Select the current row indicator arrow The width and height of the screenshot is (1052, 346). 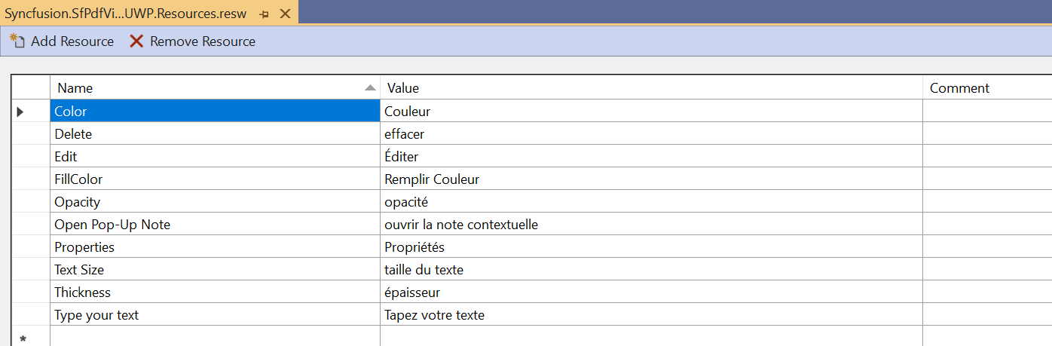[x=20, y=112]
